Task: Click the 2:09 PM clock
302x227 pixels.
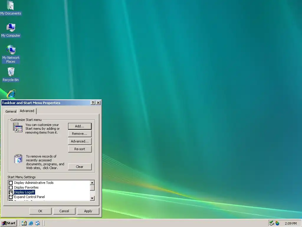Action: coord(290,223)
